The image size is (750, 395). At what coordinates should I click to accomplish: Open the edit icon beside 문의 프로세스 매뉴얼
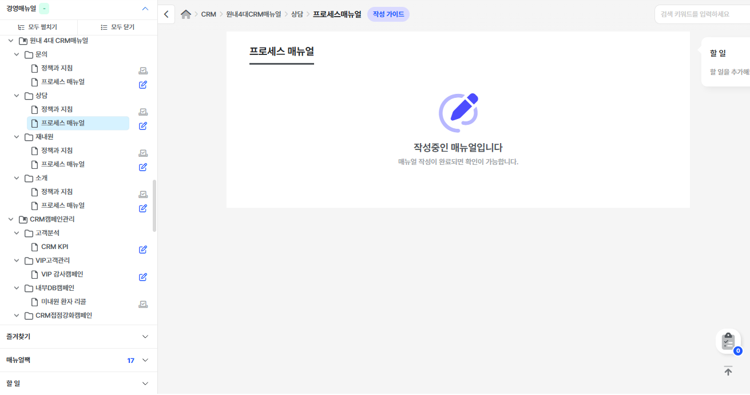(x=143, y=84)
